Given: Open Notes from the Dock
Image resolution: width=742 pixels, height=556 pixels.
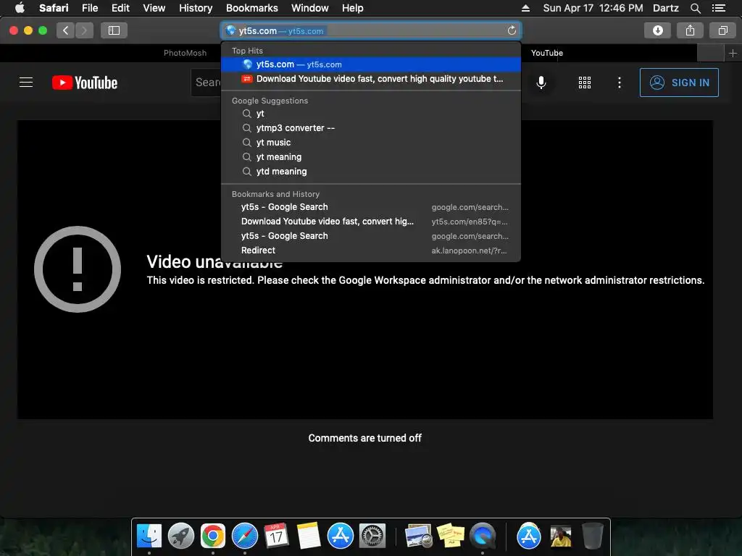Looking at the screenshot, I should [308, 536].
